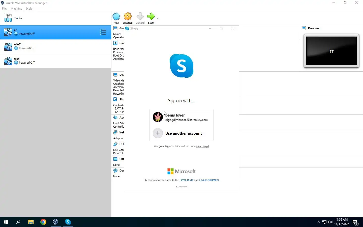Open the volume tray icon
The height and width of the screenshot is (227, 363).
(x=330, y=222)
